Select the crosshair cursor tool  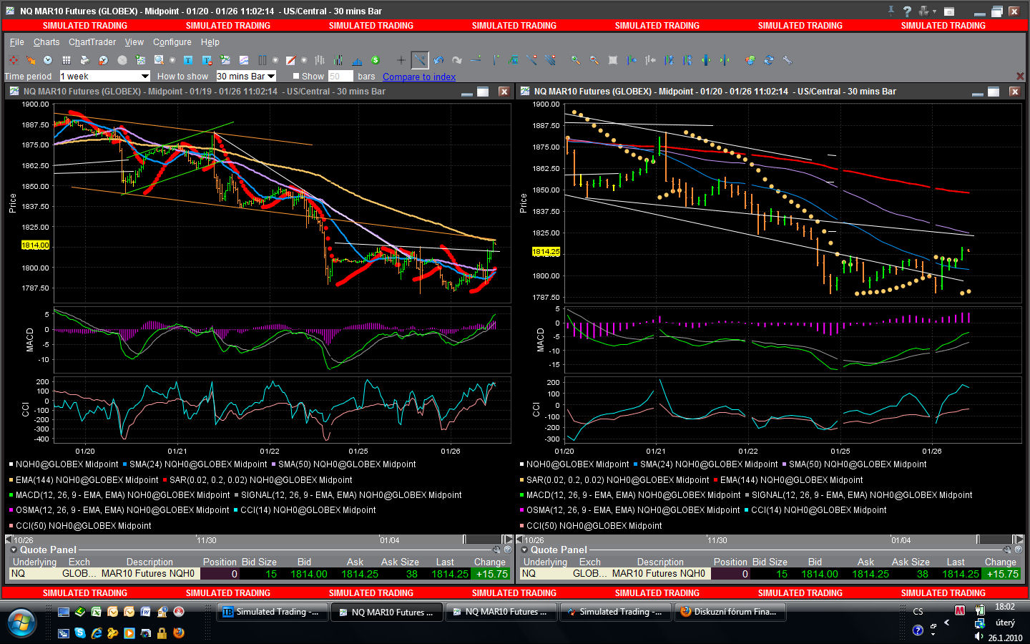(x=401, y=60)
